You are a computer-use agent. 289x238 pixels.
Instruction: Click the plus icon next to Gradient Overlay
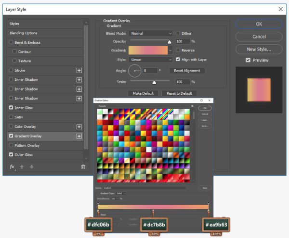79,136
